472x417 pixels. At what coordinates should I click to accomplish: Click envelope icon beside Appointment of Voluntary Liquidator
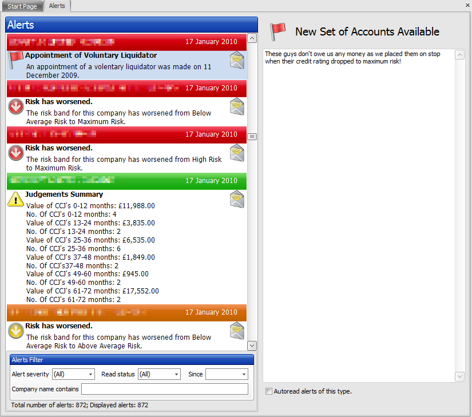coord(237,59)
